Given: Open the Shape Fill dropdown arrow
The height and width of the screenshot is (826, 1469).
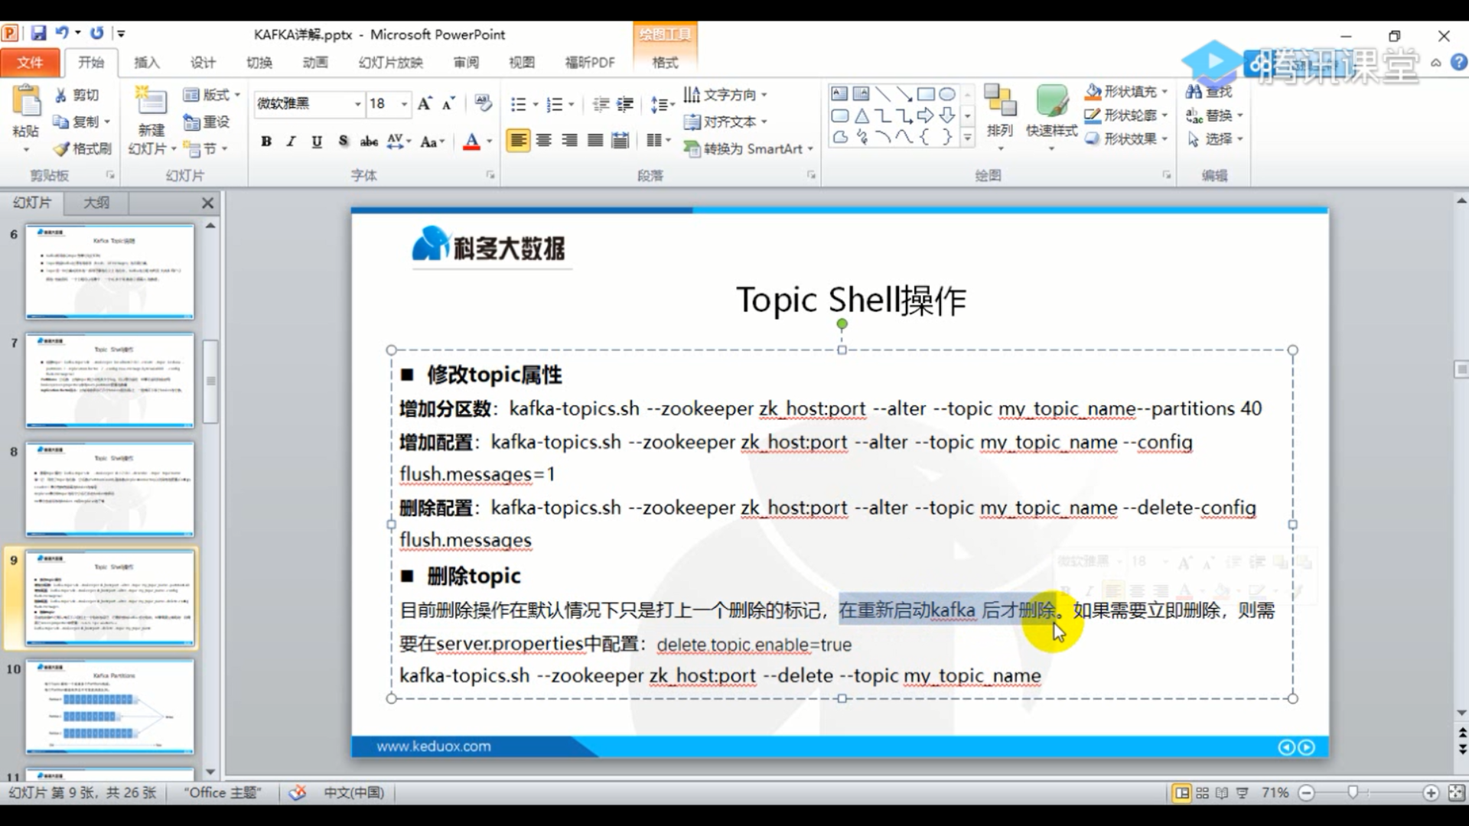Looking at the screenshot, I should [x=1164, y=92].
